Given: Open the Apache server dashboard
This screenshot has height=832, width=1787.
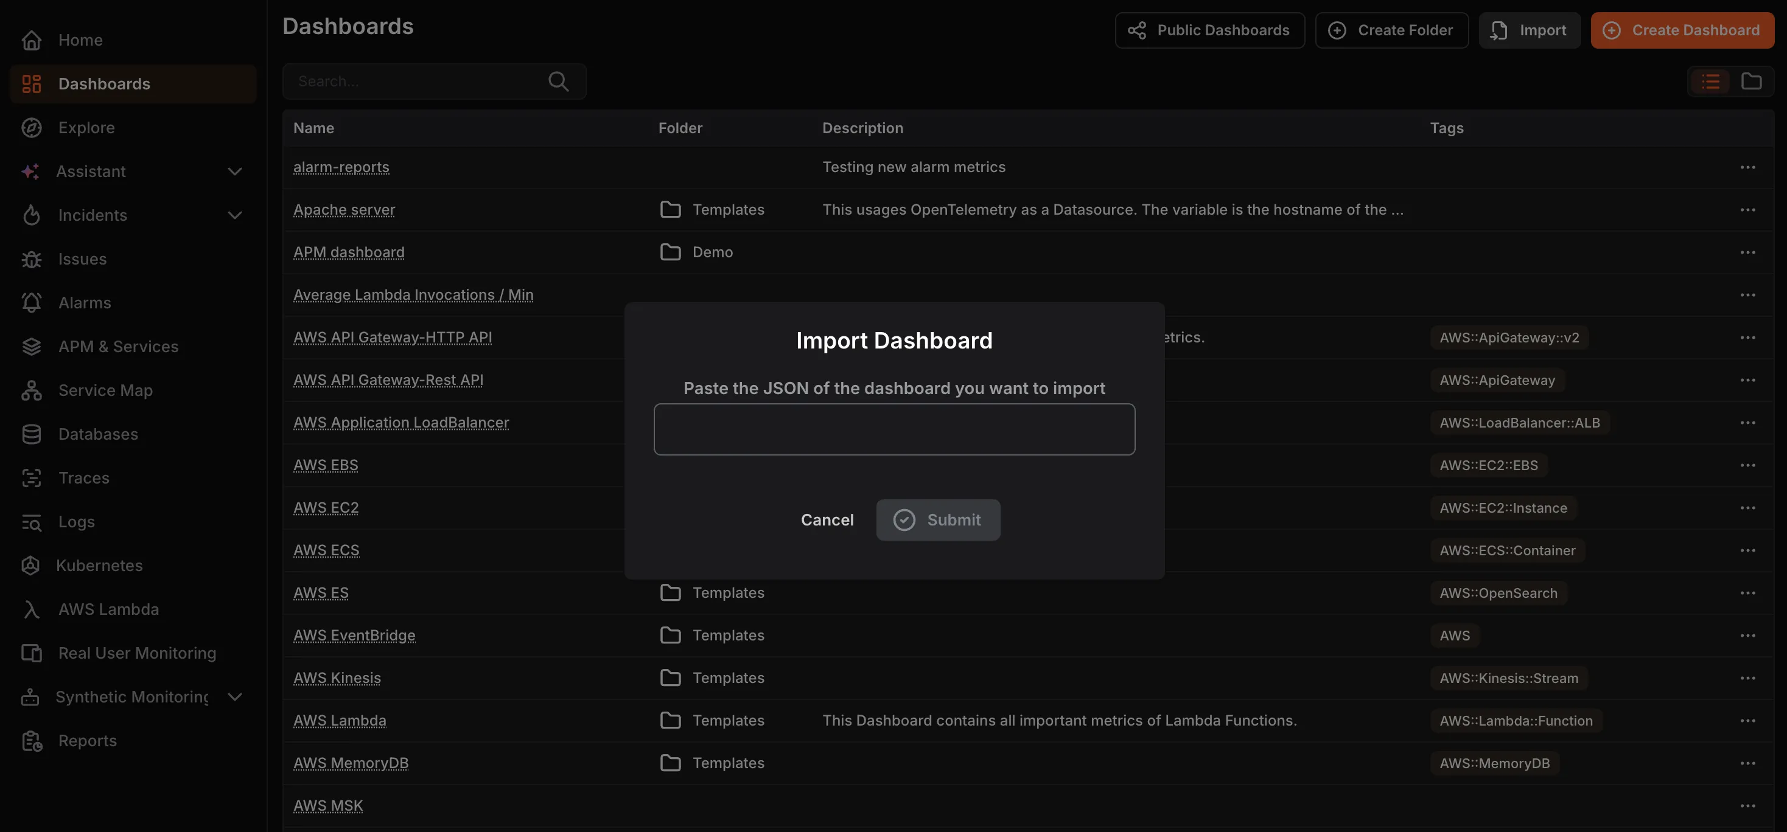Looking at the screenshot, I should 344,209.
